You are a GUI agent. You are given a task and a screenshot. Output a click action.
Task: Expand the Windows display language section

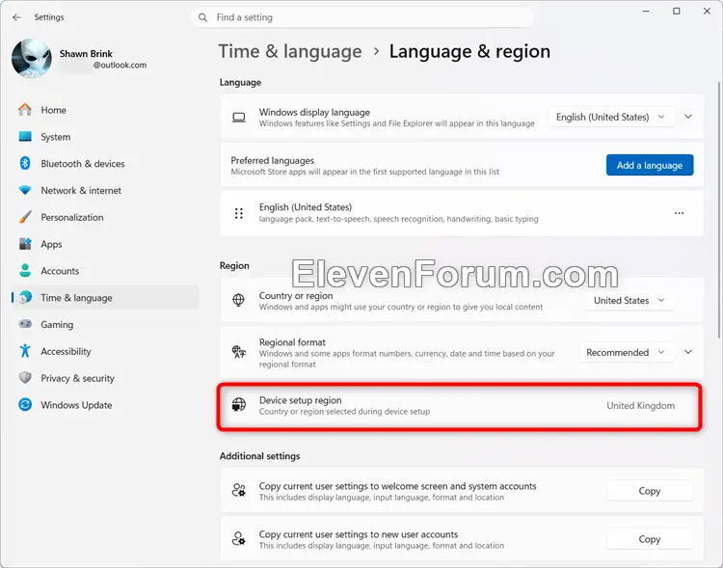point(688,117)
